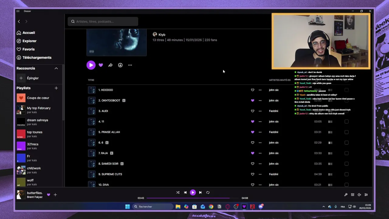Screen dimensions: 389x219
Task: Open Accueil in sidebar
Action: [x=26, y=33]
